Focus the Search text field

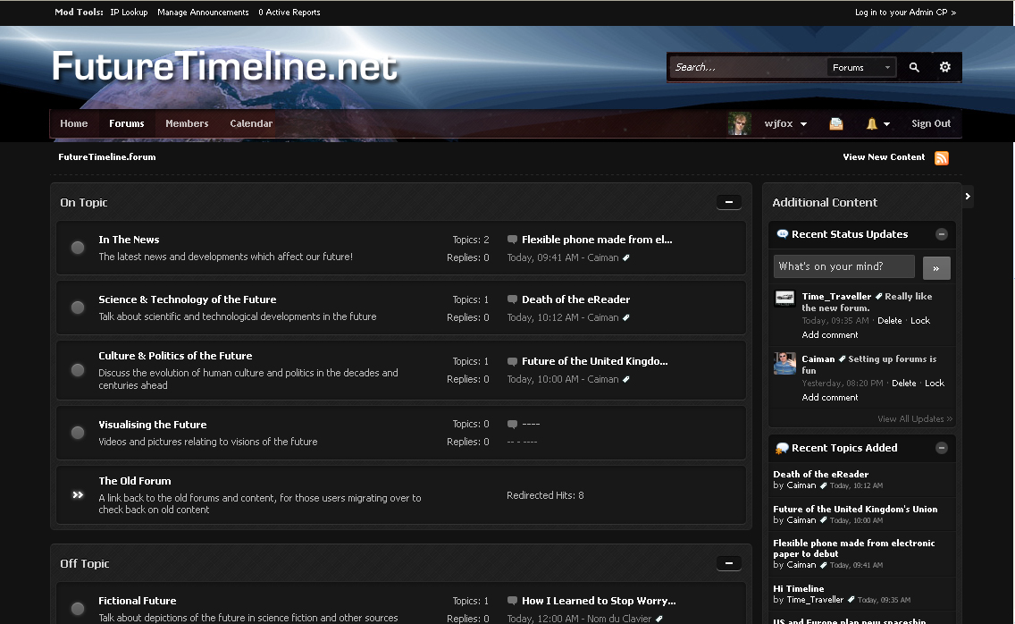pos(748,67)
